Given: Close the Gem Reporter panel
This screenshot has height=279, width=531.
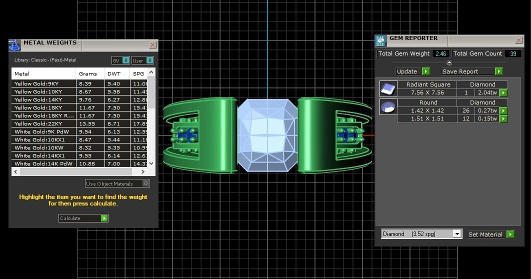Looking at the screenshot, I should click(518, 40).
